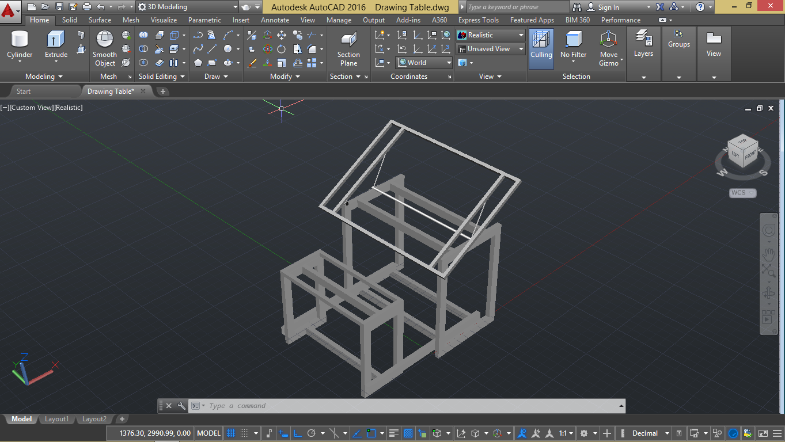Select the Pan hand tool in navigation bar

768,254
